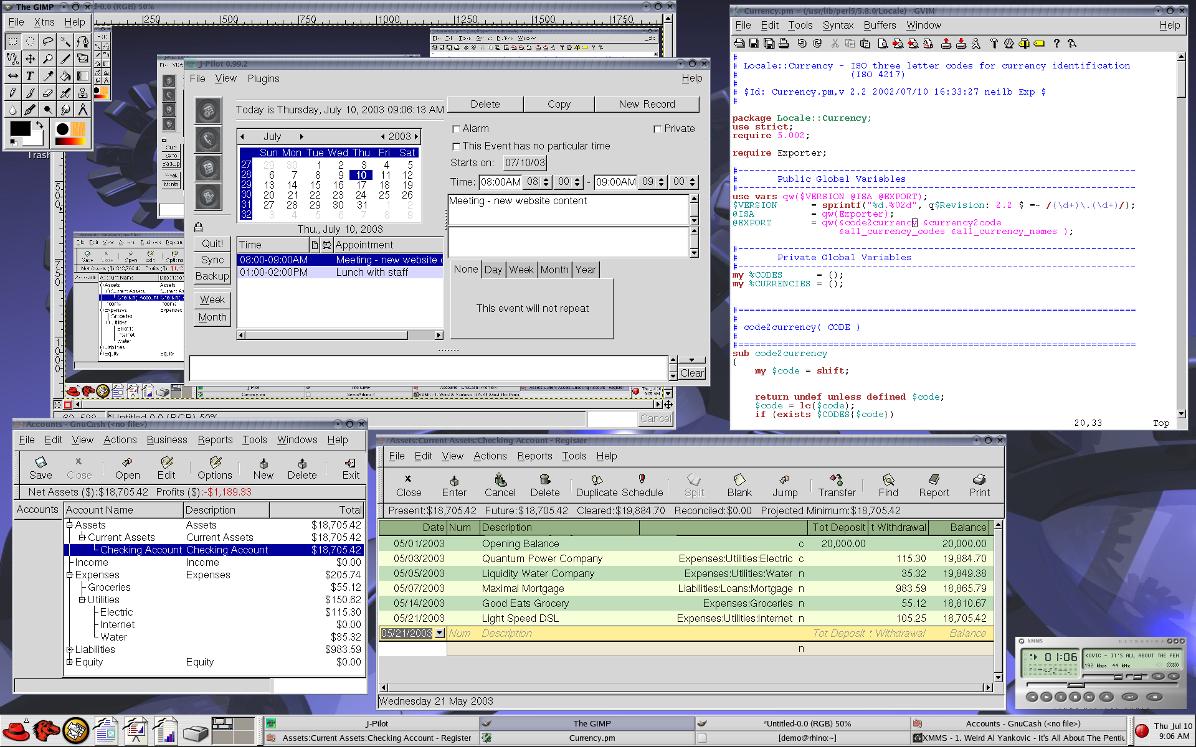The height and width of the screenshot is (747, 1196).
Task: Select the GIMP move tool
Action: tap(30, 59)
